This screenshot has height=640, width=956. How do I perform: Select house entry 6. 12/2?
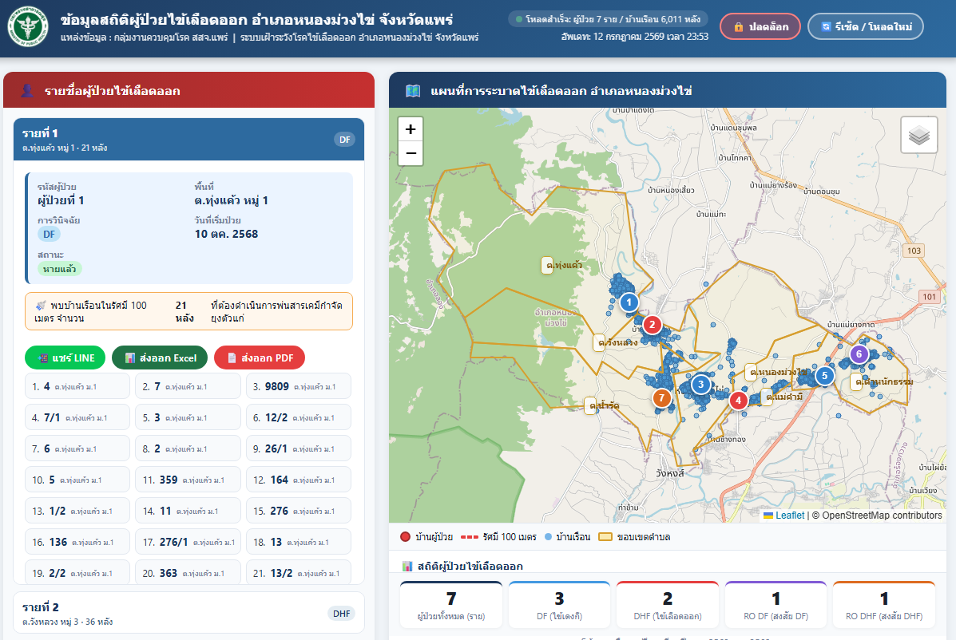coord(299,417)
